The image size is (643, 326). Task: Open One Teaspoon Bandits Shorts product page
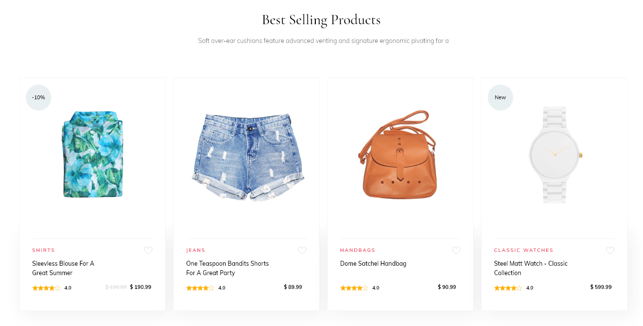227,268
